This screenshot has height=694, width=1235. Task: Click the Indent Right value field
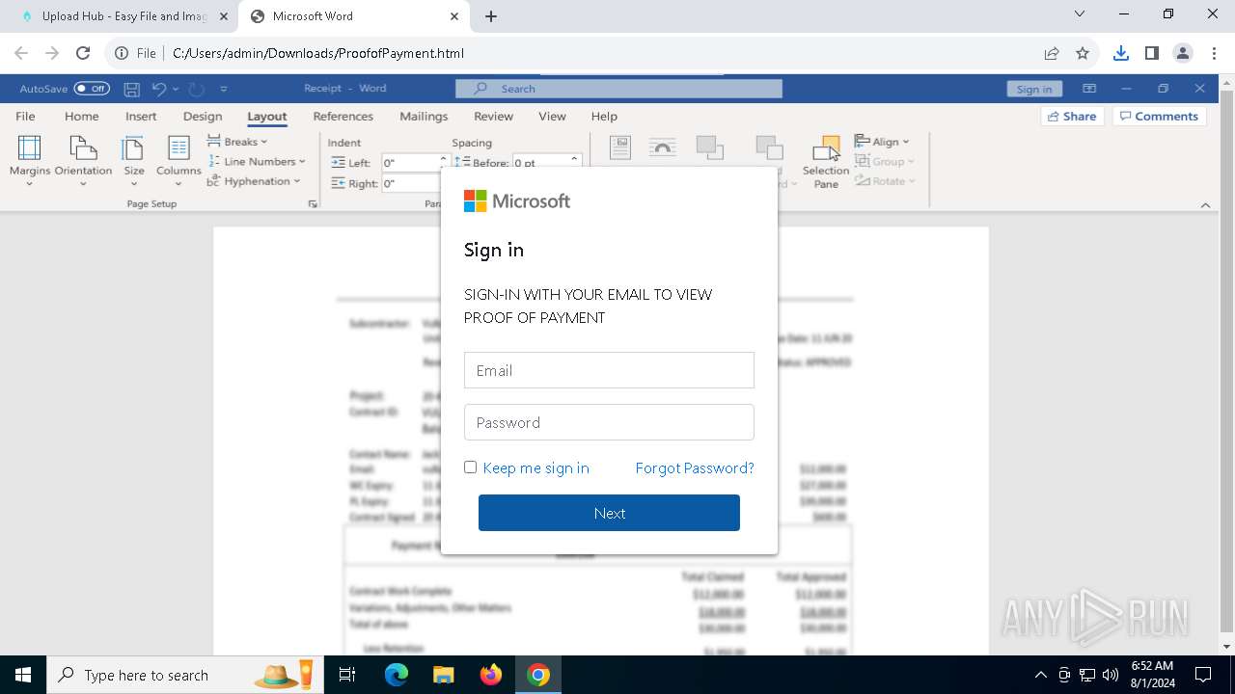pos(411,183)
